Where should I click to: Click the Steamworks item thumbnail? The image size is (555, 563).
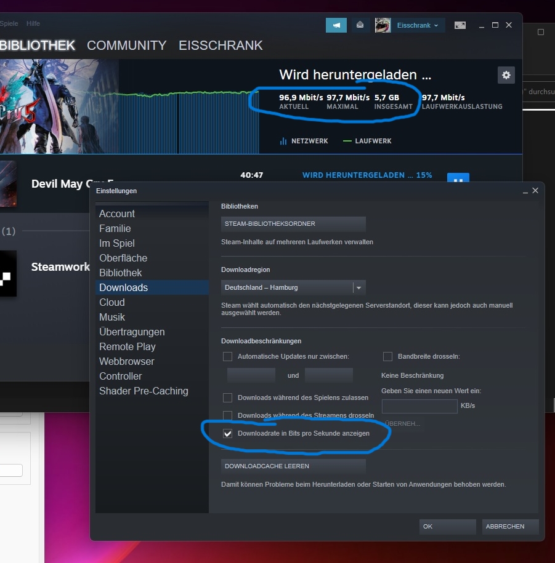8,274
